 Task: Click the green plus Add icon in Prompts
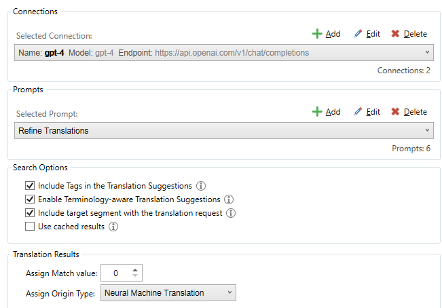tap(316, 112)
